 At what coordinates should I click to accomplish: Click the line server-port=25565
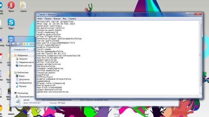48,41
